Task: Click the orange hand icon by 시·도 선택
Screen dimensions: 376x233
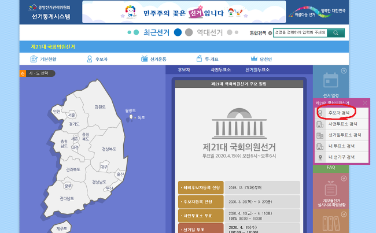Action: click(x=23, y=73)
